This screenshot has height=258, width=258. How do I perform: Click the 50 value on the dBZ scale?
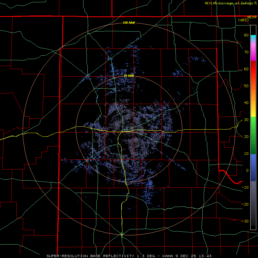click(x=246, y=86)
